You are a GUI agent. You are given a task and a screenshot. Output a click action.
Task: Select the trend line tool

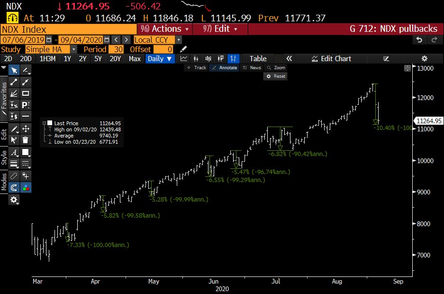[x=14, y=82]
